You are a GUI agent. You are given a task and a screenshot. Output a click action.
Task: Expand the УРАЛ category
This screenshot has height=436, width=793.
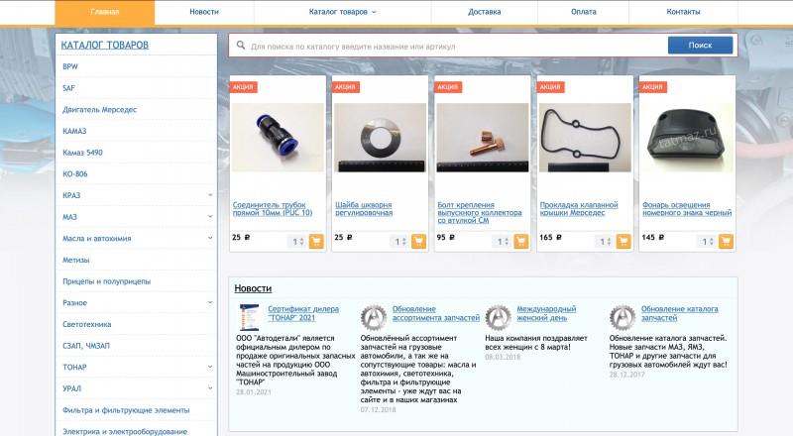(x=210, y=388)
